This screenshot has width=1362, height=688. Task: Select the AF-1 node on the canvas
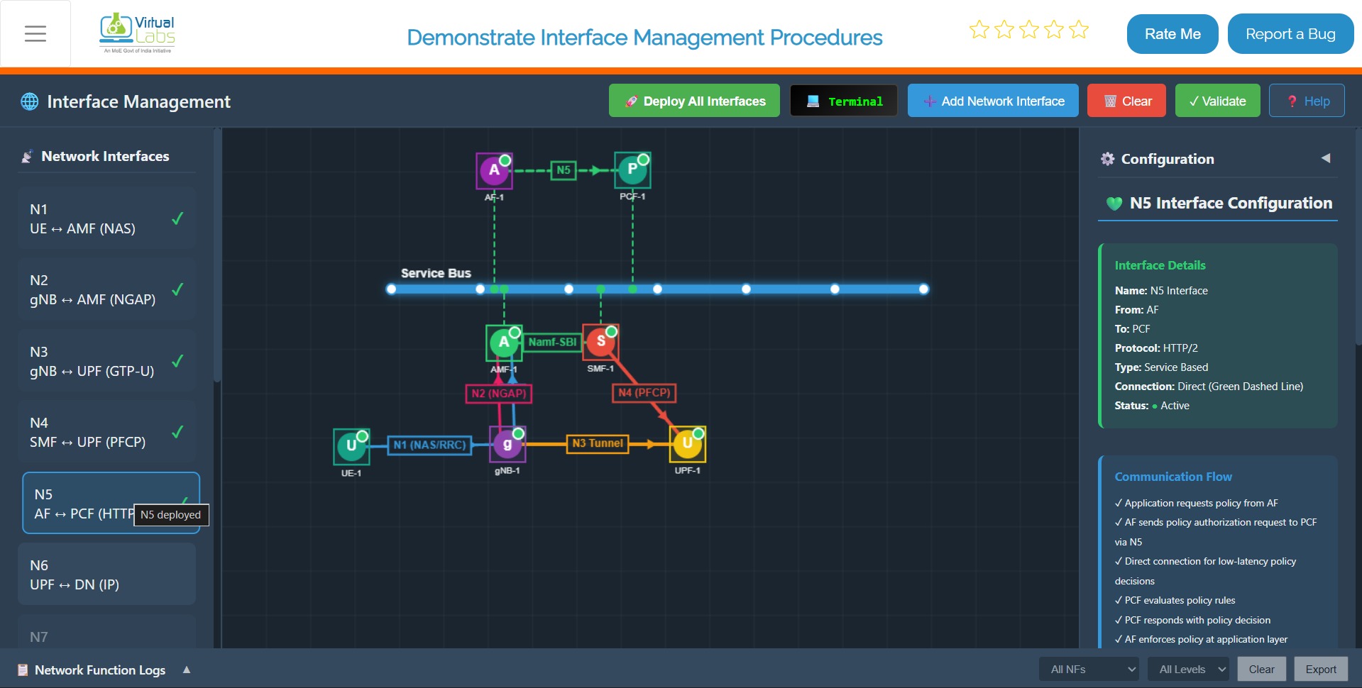coord(494,171)
